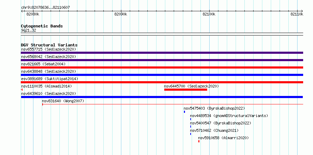Select the nsv6438848 blue variant bar
The height and width of the screenshot is (155, 313).
click(x=162, y=75)
